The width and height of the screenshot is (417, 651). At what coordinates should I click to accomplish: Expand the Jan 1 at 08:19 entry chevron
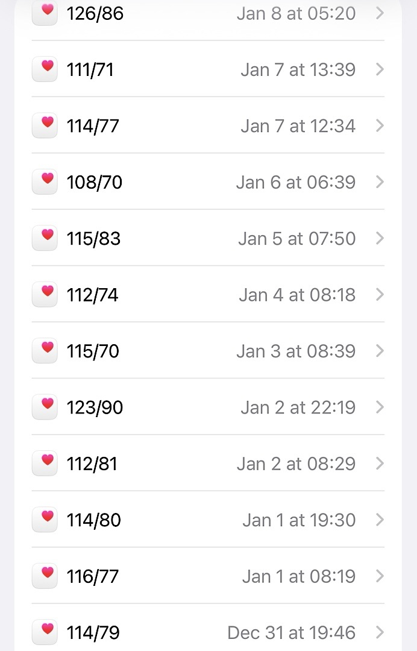point(380,576)
